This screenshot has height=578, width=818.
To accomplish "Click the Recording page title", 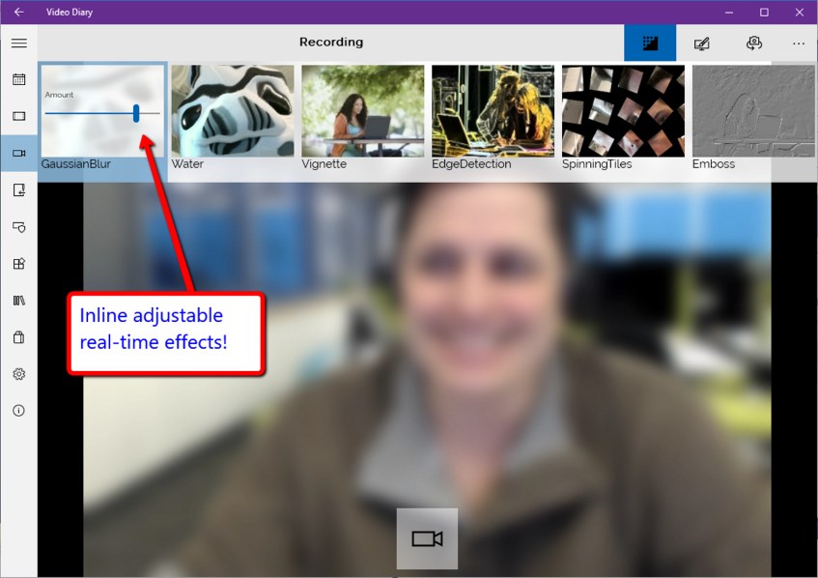I will [x=331, y=42].
